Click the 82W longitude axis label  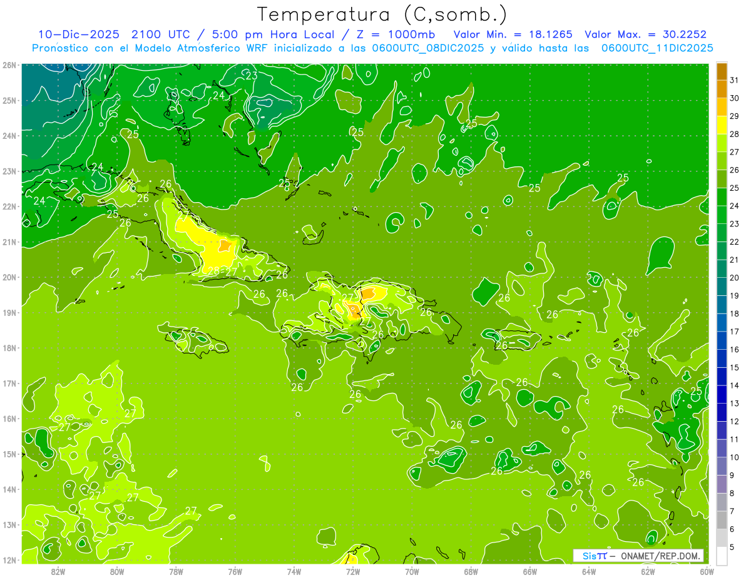tap(58, 571)
